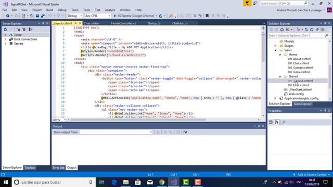
Task: Click editor horizontal scrollbar
Action: tap(138, 120)
